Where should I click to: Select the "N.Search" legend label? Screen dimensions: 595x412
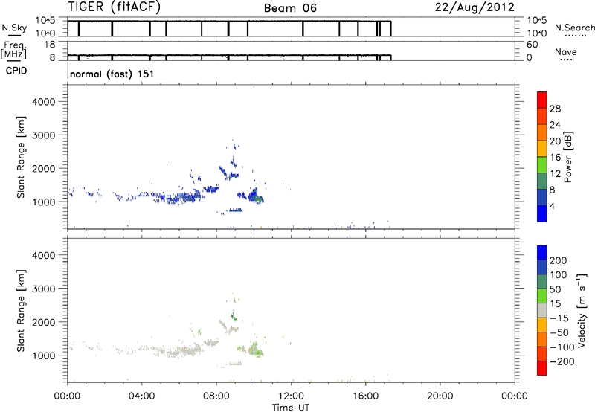574,28
